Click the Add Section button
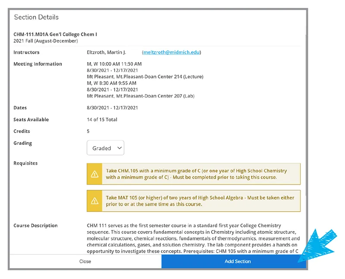Viewport: 345px width, 279px height. point(238,262)
